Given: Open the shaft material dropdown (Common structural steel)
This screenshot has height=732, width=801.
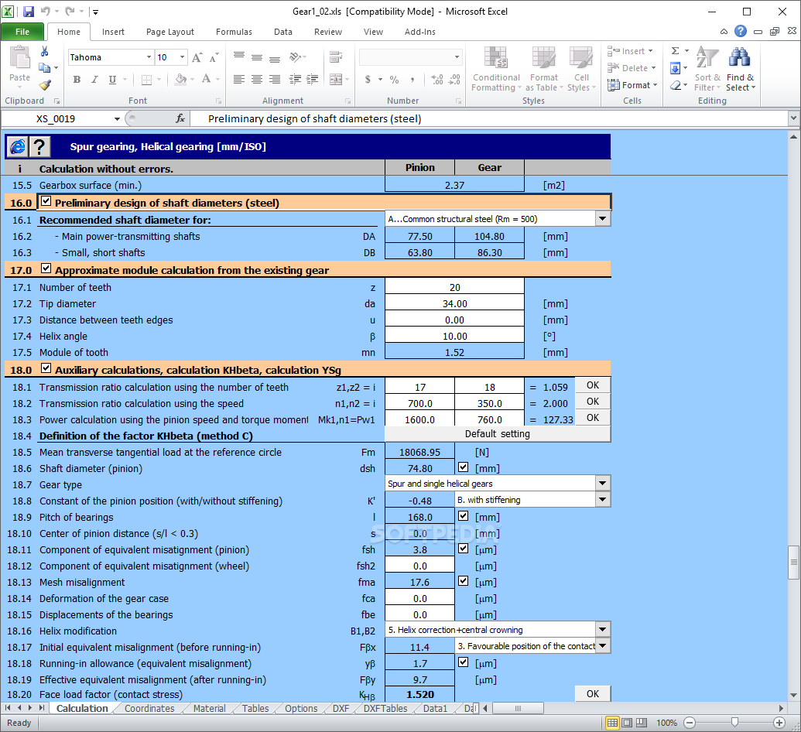Looking at the screenshot, I should [x=603, y=219].
